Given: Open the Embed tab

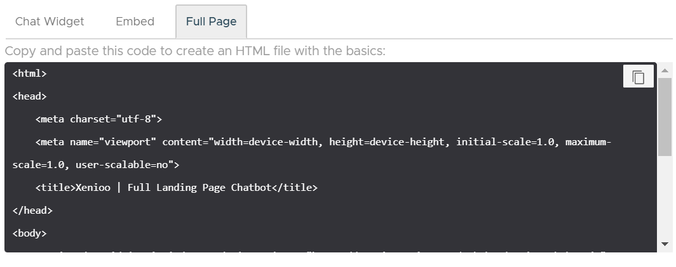Looking at the screenshot, I should pyautogui.click(x=135, y=22).
